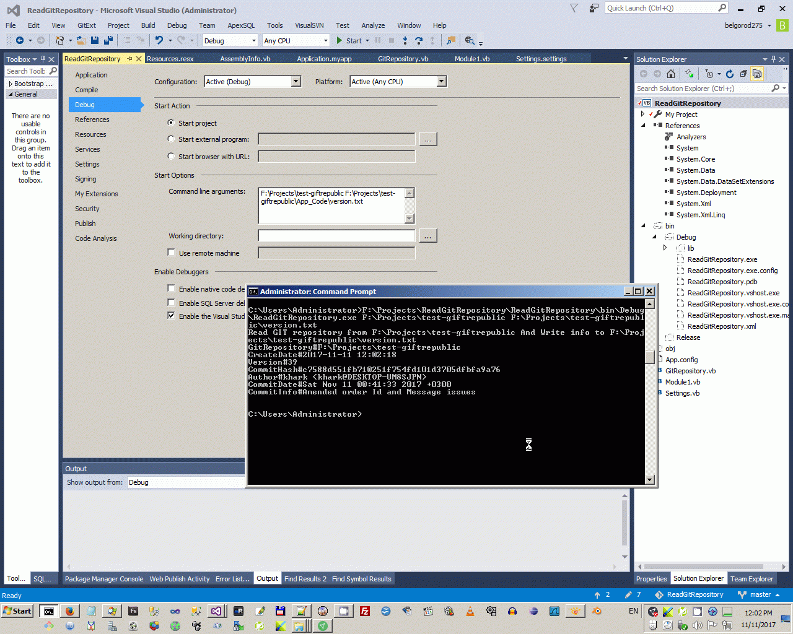Uncheck Enable the Visual Studio hosting process
793x634 pixels.
coord(171,316)
